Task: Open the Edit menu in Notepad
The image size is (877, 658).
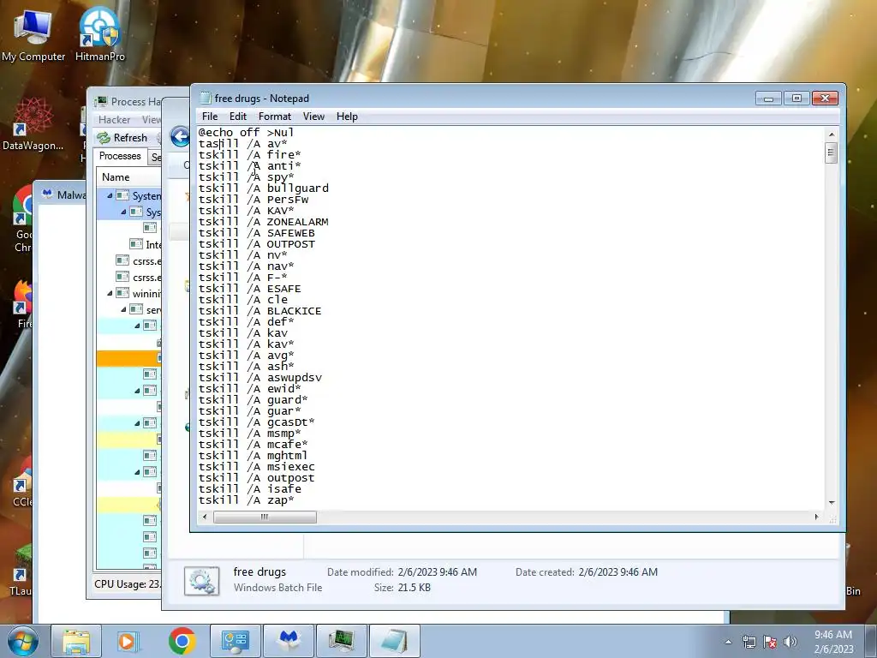Action: 238,117
